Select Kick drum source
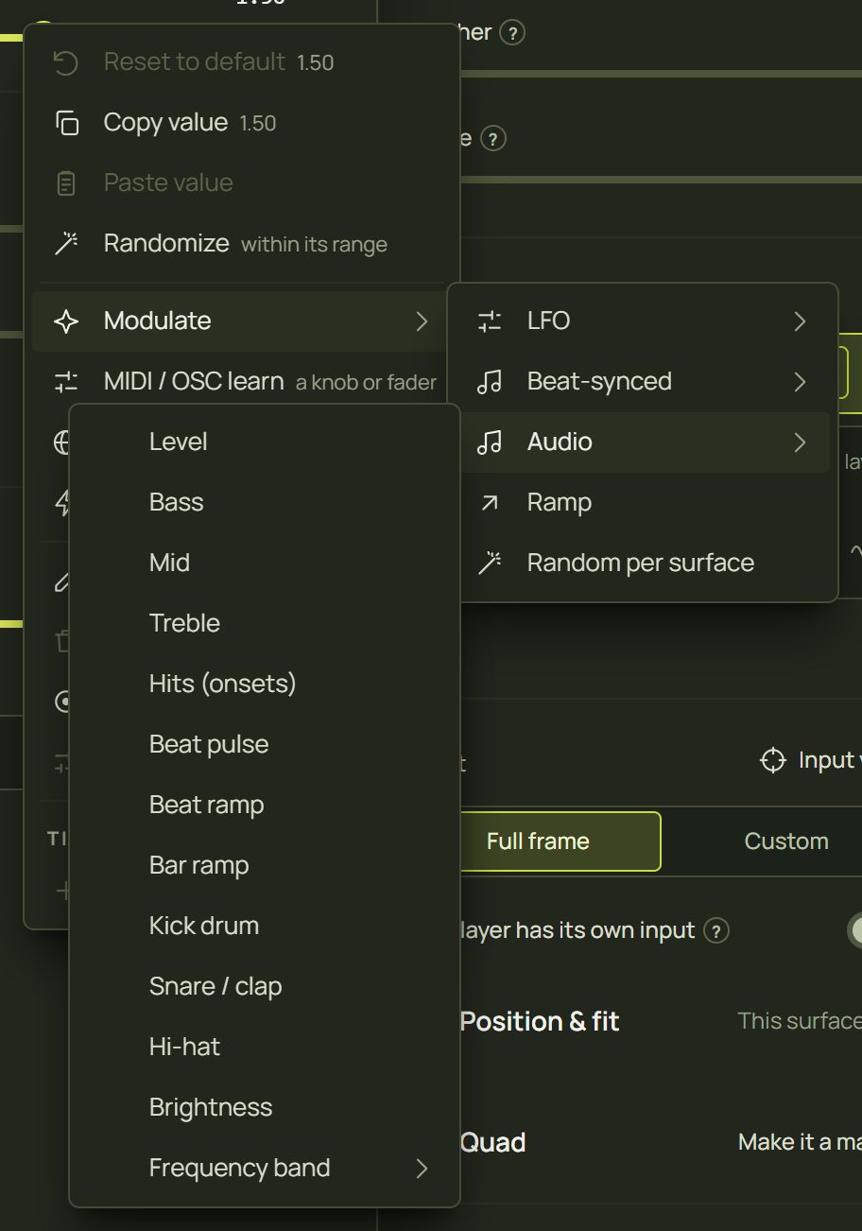 (265, 927)
